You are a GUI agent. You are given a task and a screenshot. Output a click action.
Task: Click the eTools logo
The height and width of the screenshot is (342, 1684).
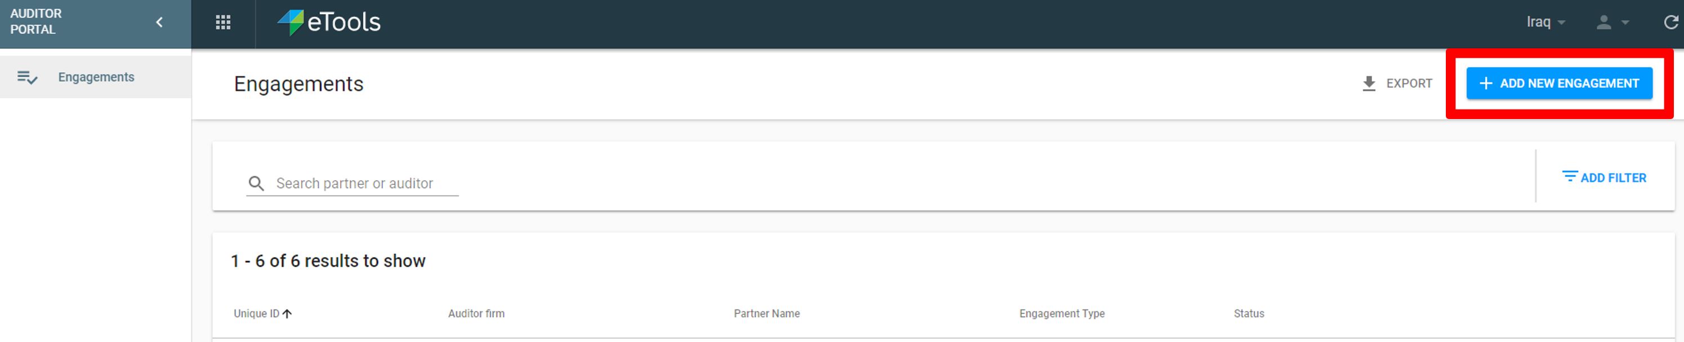pyautogui.click(x=329, y=23)
